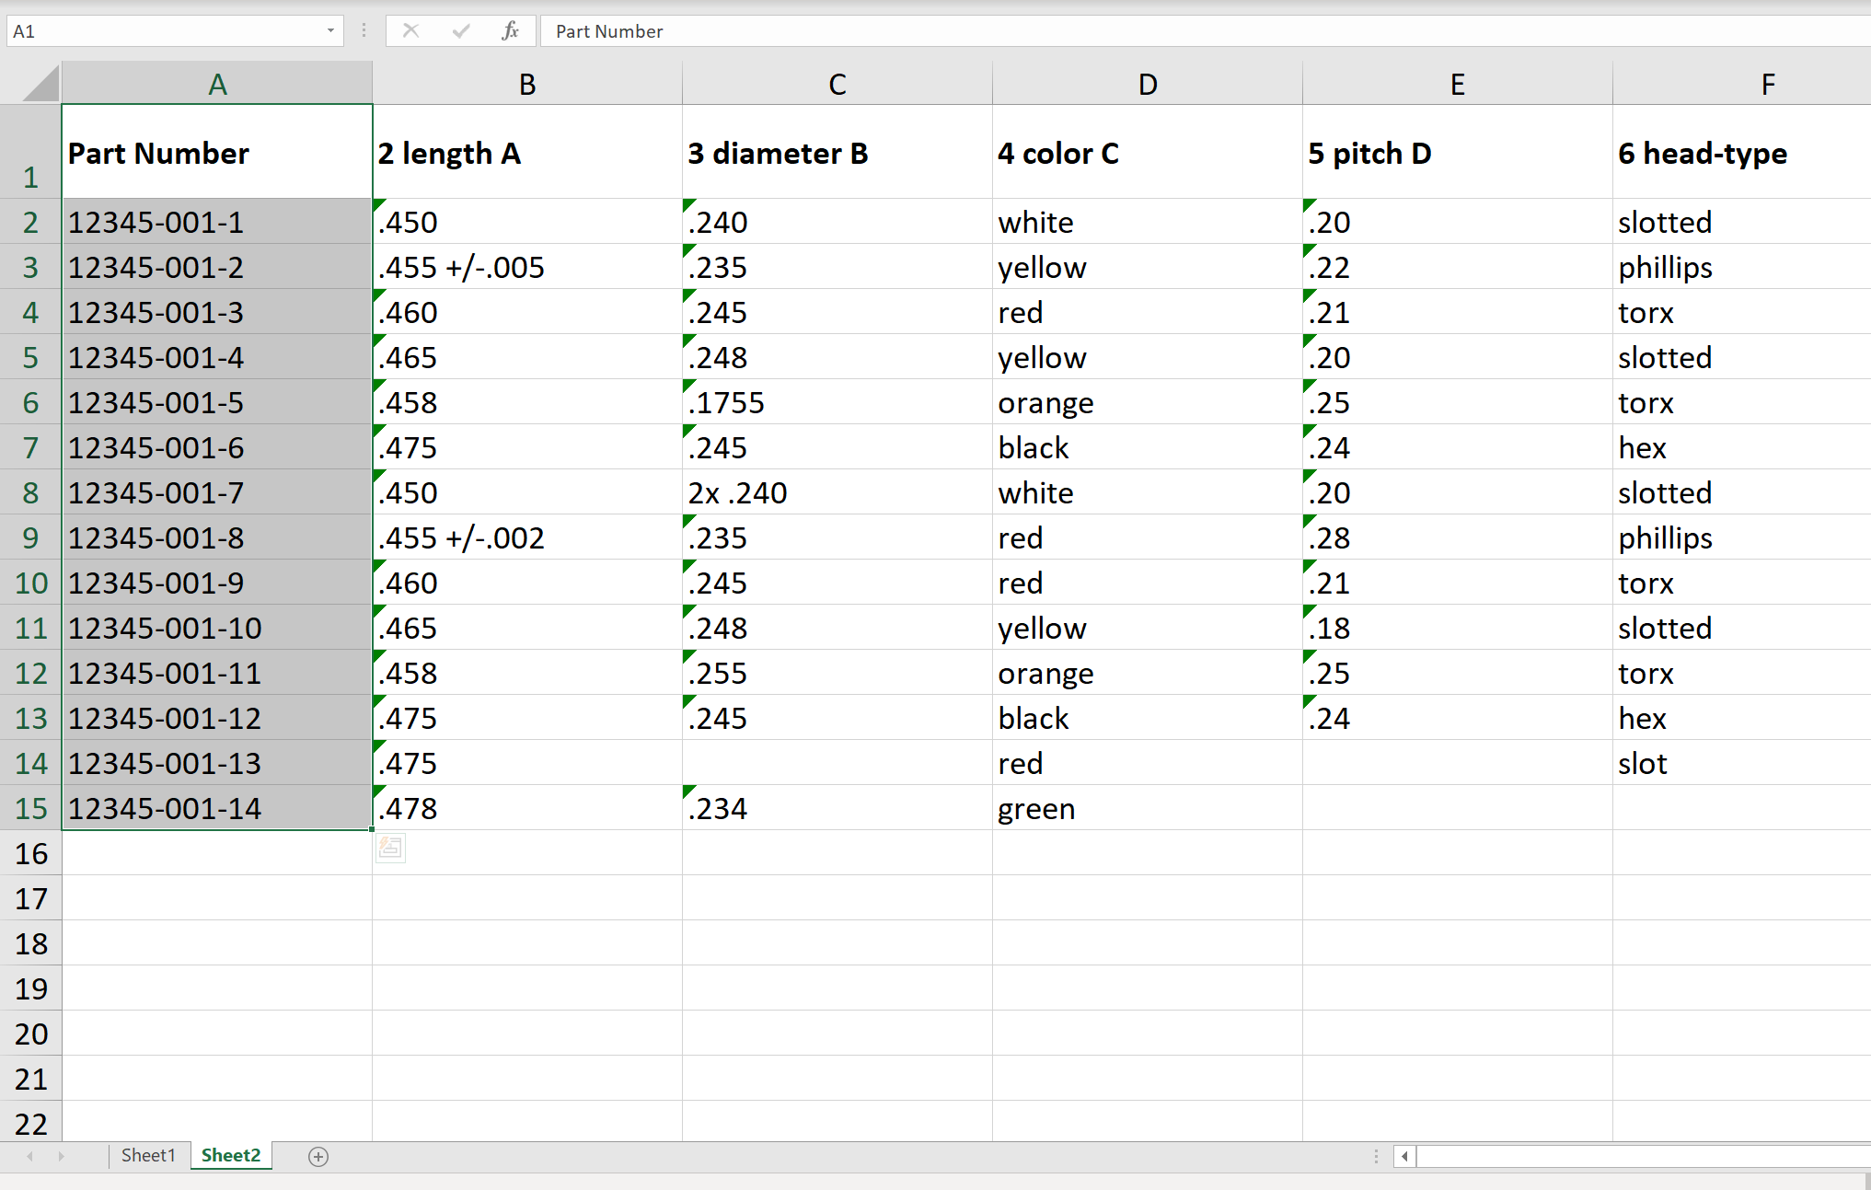This screenshot has height=1190, width=1871.
Task: Click the '4 color C' header cell
Action: (x=1147, y=152)
